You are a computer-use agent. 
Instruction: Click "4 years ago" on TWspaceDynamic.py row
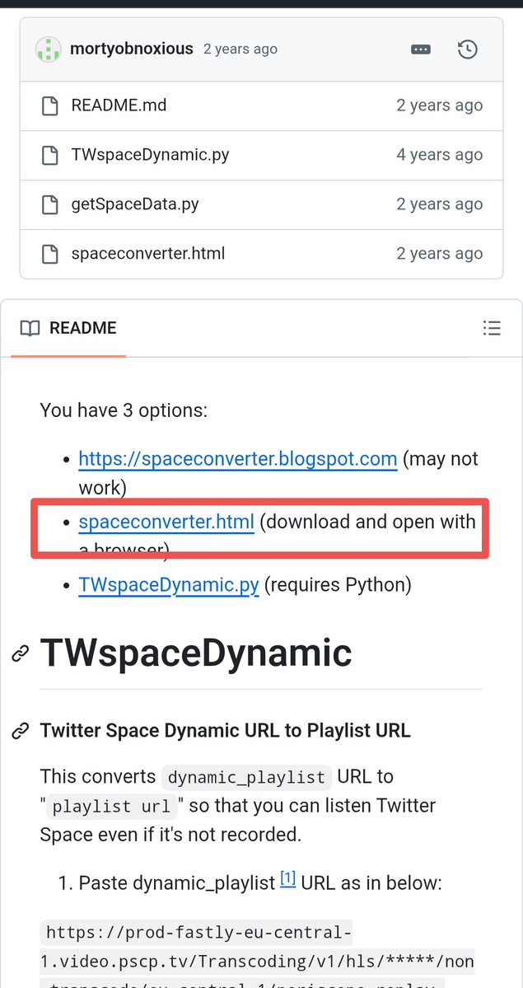[439, 155]
